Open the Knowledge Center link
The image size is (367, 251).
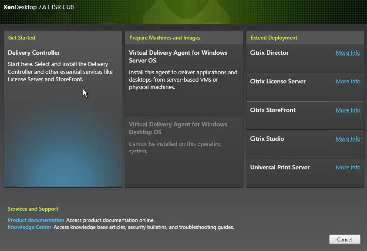tap(30, 227)
